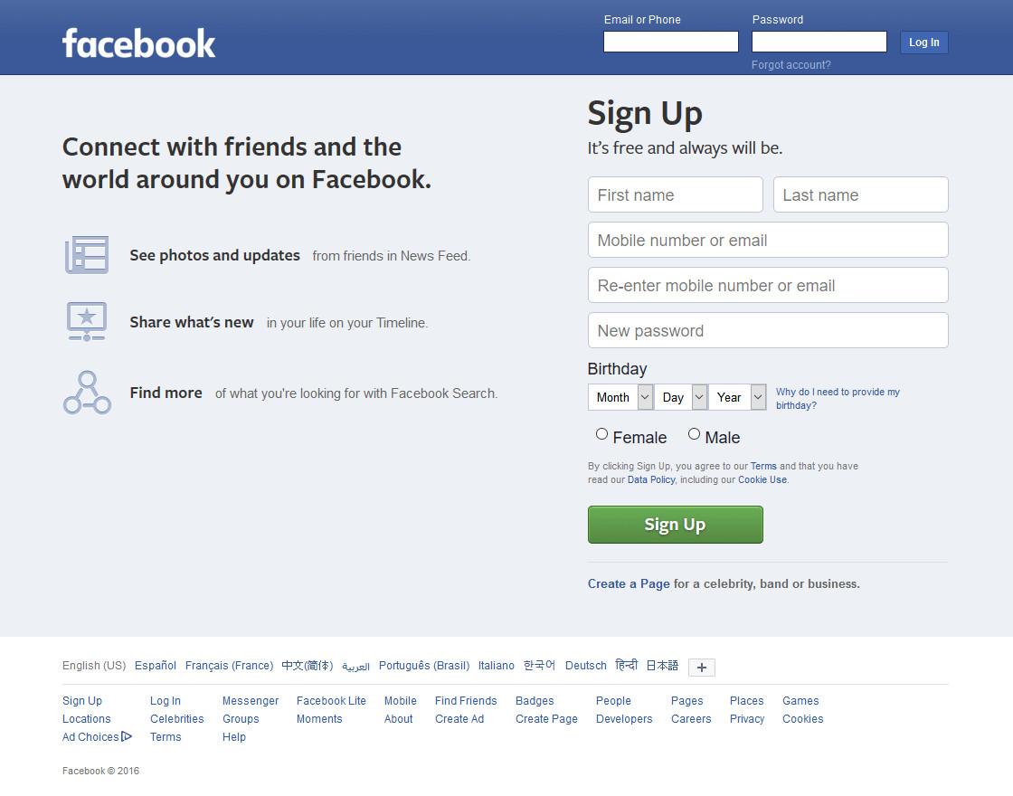
Task: Select the Male radio button
Action: point(694,434)
